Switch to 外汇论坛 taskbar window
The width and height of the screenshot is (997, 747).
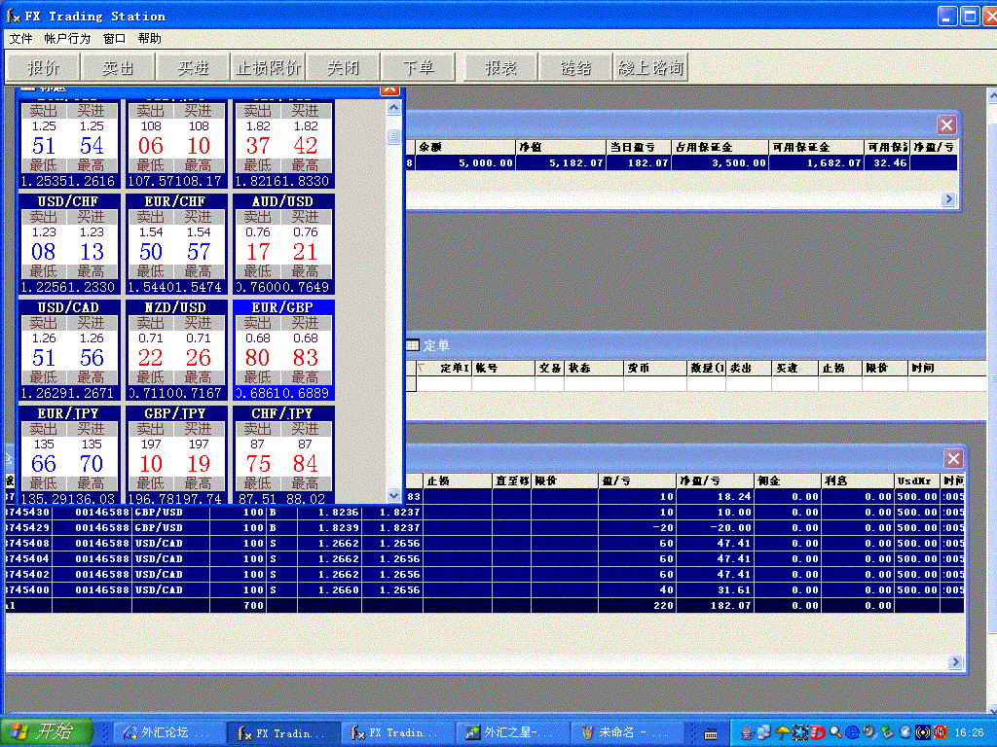click(x=156, y=732)
